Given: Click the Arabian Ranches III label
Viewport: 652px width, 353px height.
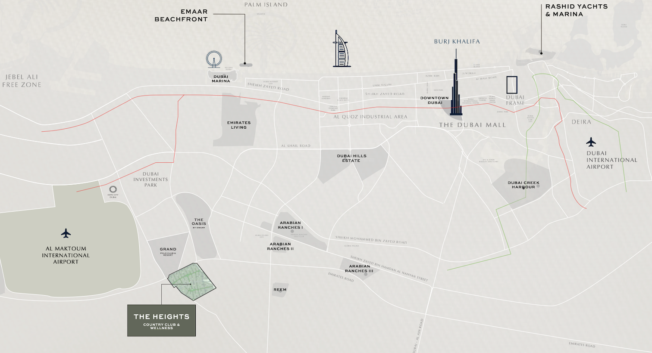Looking at the screenshot, I should pos(359,269).
